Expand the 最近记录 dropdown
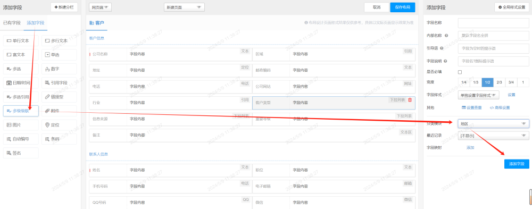The width and height of the screenshot is (532, 209). coord(493,136)
